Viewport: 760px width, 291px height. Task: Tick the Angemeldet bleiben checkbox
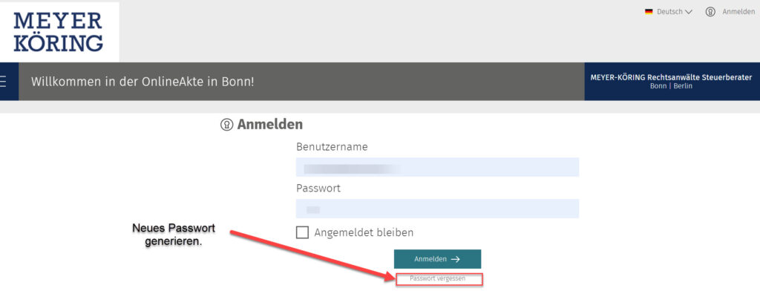(x=303, y=232)
